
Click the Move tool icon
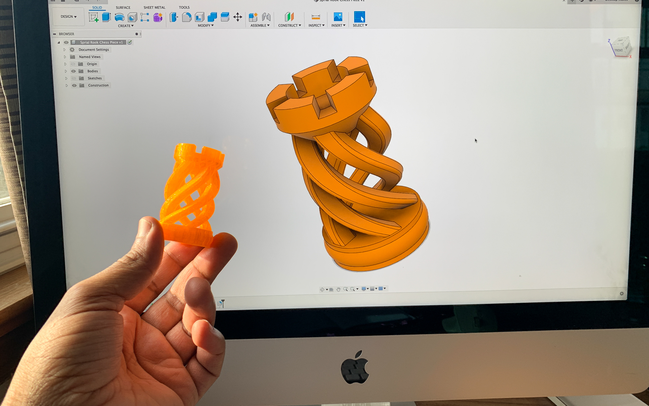tap(238, 18)
